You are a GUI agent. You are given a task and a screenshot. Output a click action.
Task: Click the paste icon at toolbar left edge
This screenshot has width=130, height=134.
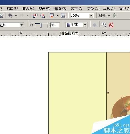[x=1, y=16]
